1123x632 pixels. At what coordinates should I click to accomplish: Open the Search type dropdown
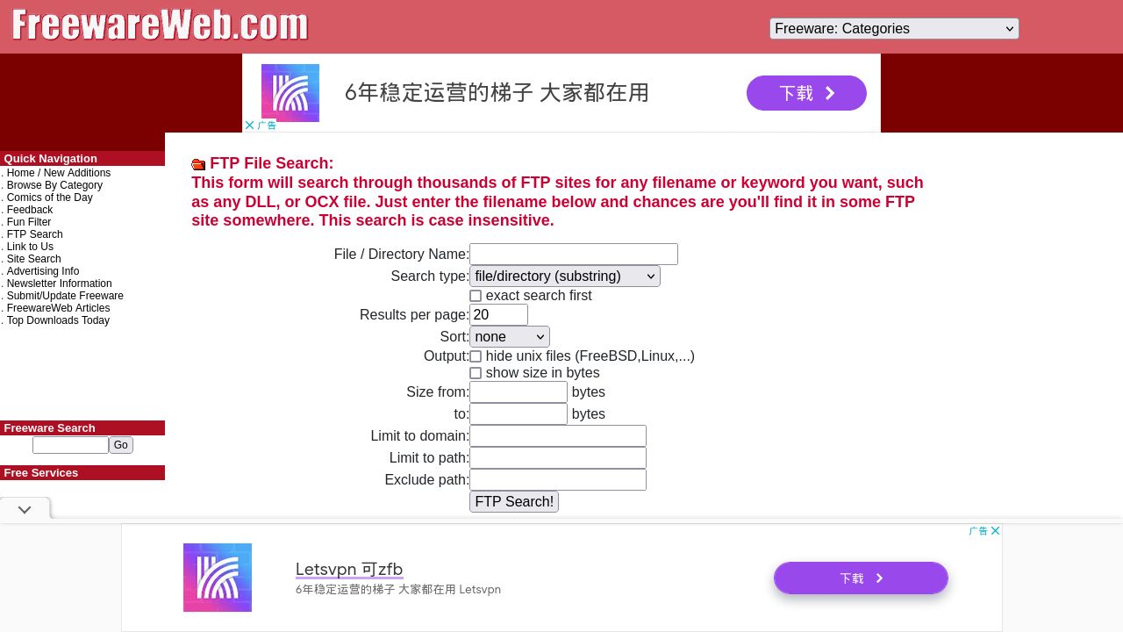coord(565,276)
